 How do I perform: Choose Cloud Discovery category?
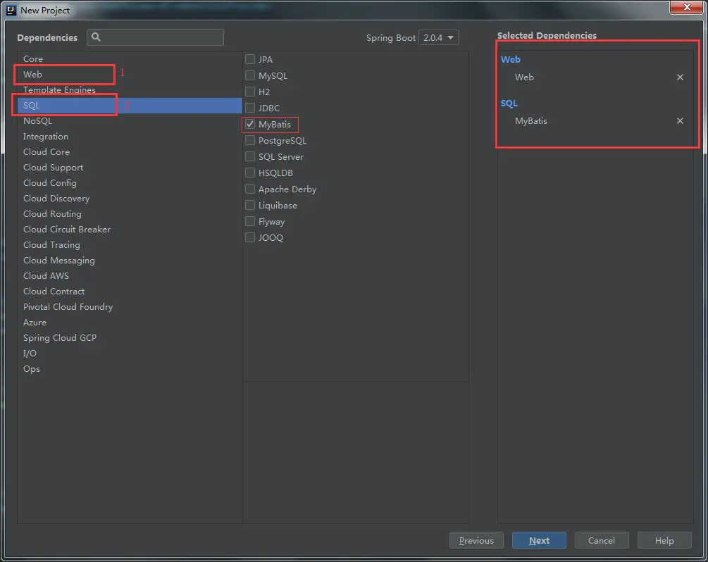[130, 198]
